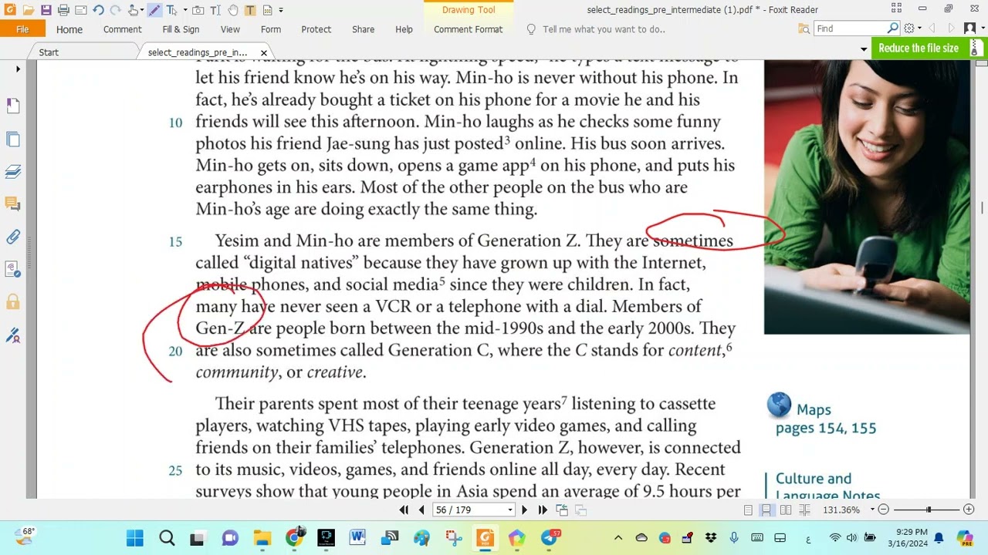The image size is (988, 555).
Task: Open the Comment Format tab
Action: click(468, 29)
